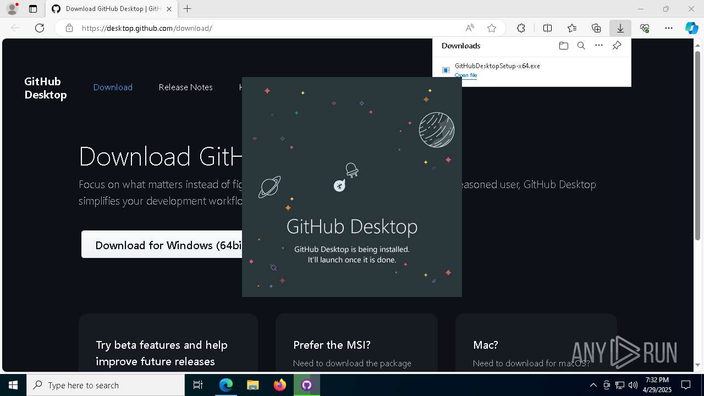The height and width of the screenshot is (396, 704).
Task: Refresh the current page
Action: coord(40,28)
